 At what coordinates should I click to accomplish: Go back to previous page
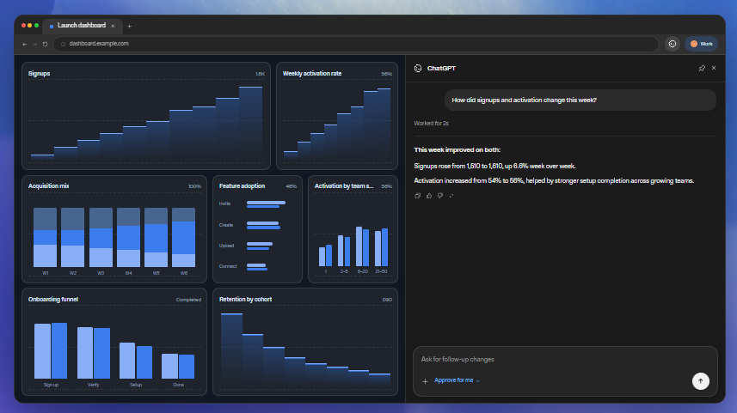point(24,44)
